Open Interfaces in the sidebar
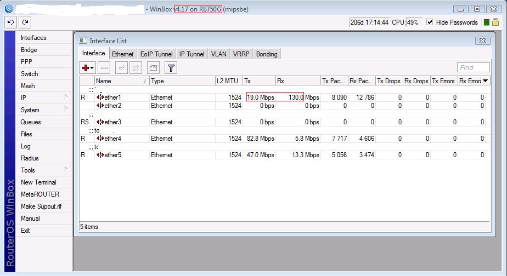 click(33, 38)
